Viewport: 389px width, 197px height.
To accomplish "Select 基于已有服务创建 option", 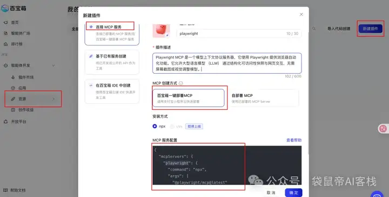I will click(x=112, y=62).
